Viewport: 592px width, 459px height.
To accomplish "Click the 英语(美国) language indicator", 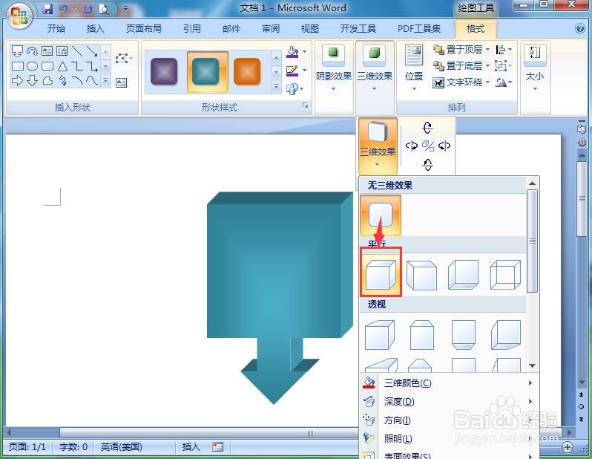I will (121, 447).
